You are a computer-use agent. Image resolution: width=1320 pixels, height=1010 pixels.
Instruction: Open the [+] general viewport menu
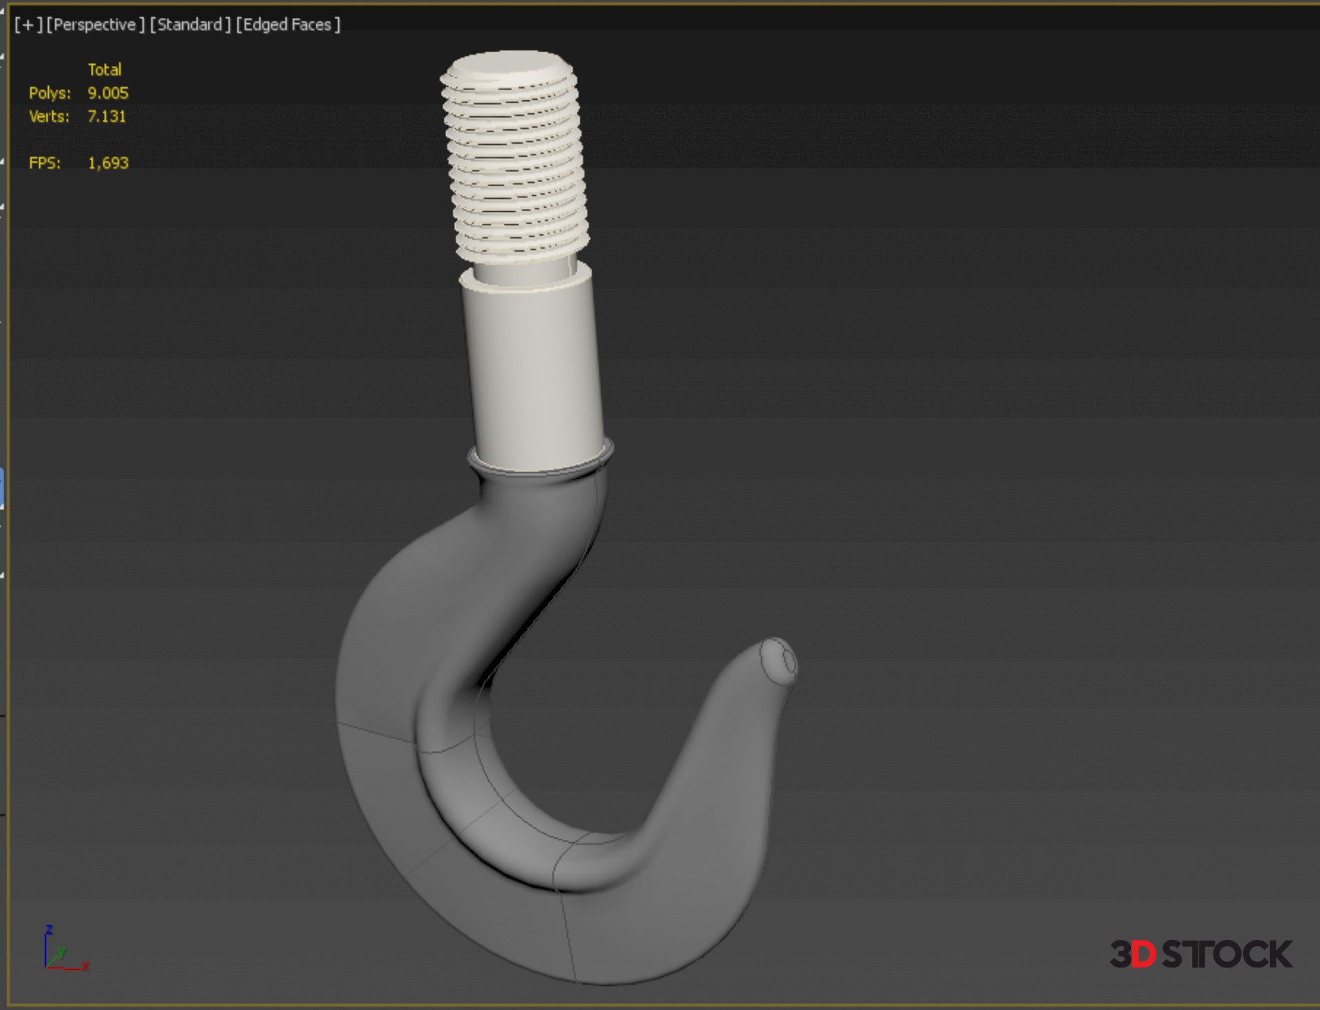point(28,25)
